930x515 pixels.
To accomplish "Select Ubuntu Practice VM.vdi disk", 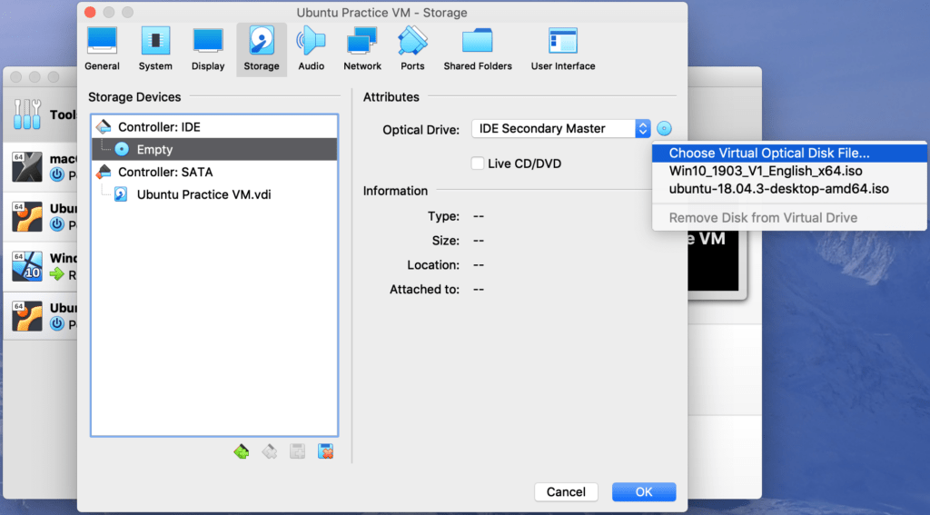I will [214, 194].
